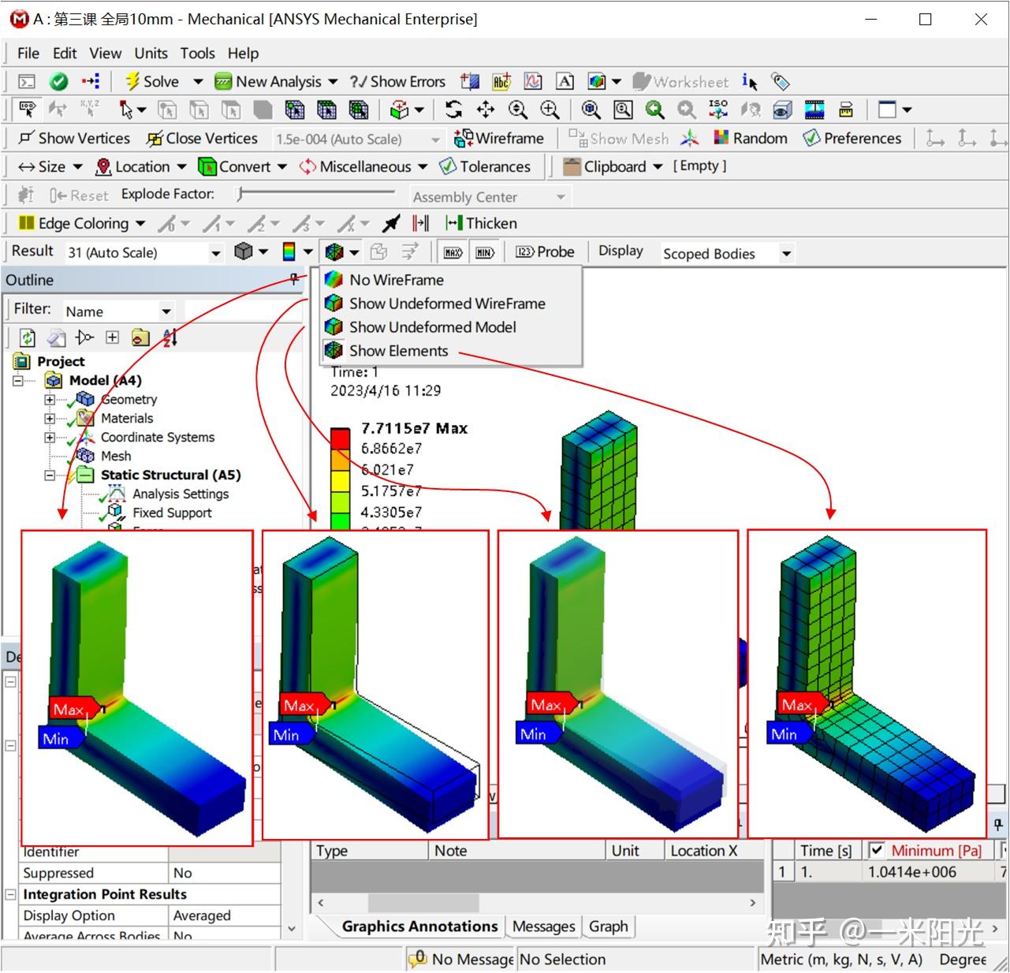Enable Wireframe display mode
Viewport: 1010px width, 973px height.
tap(498, 138)
